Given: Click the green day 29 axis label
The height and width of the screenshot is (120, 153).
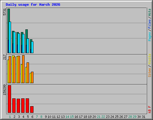Looking at the screenshot, I should click(134, 117).
